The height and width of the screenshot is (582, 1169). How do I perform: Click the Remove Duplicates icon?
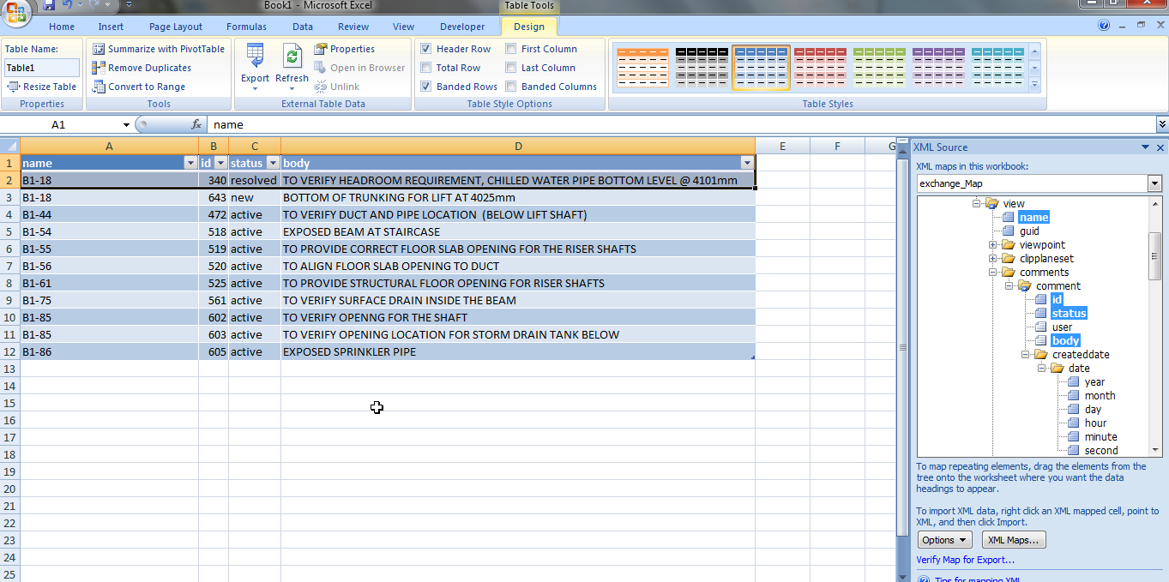coord(99,67)
